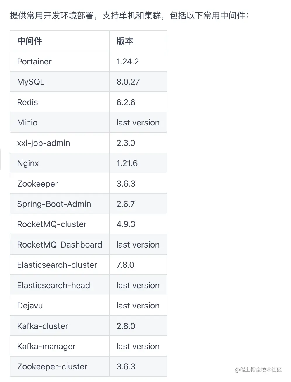Select the MySQL row name

pyautogui.click(x=31, y=82)
